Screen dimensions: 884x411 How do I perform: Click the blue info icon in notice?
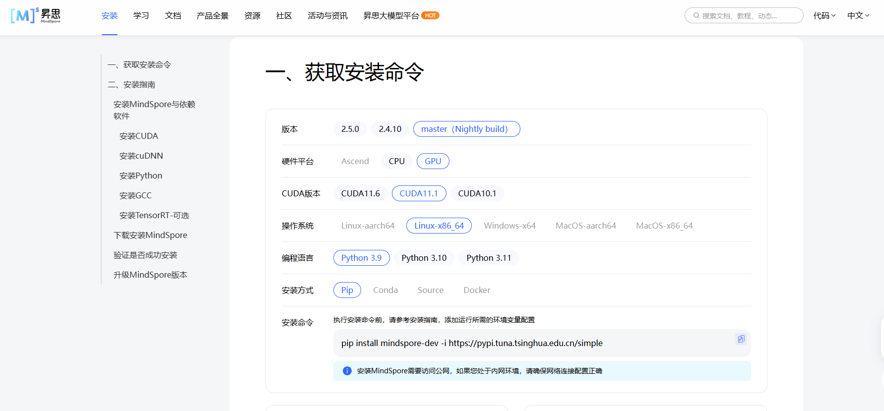[x=347, y=371]
